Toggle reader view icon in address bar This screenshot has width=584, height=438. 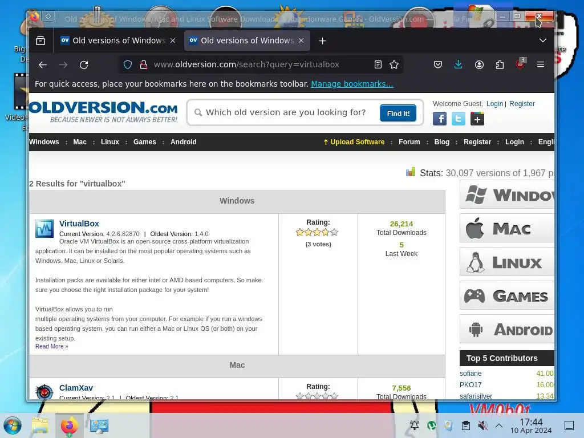378,65
